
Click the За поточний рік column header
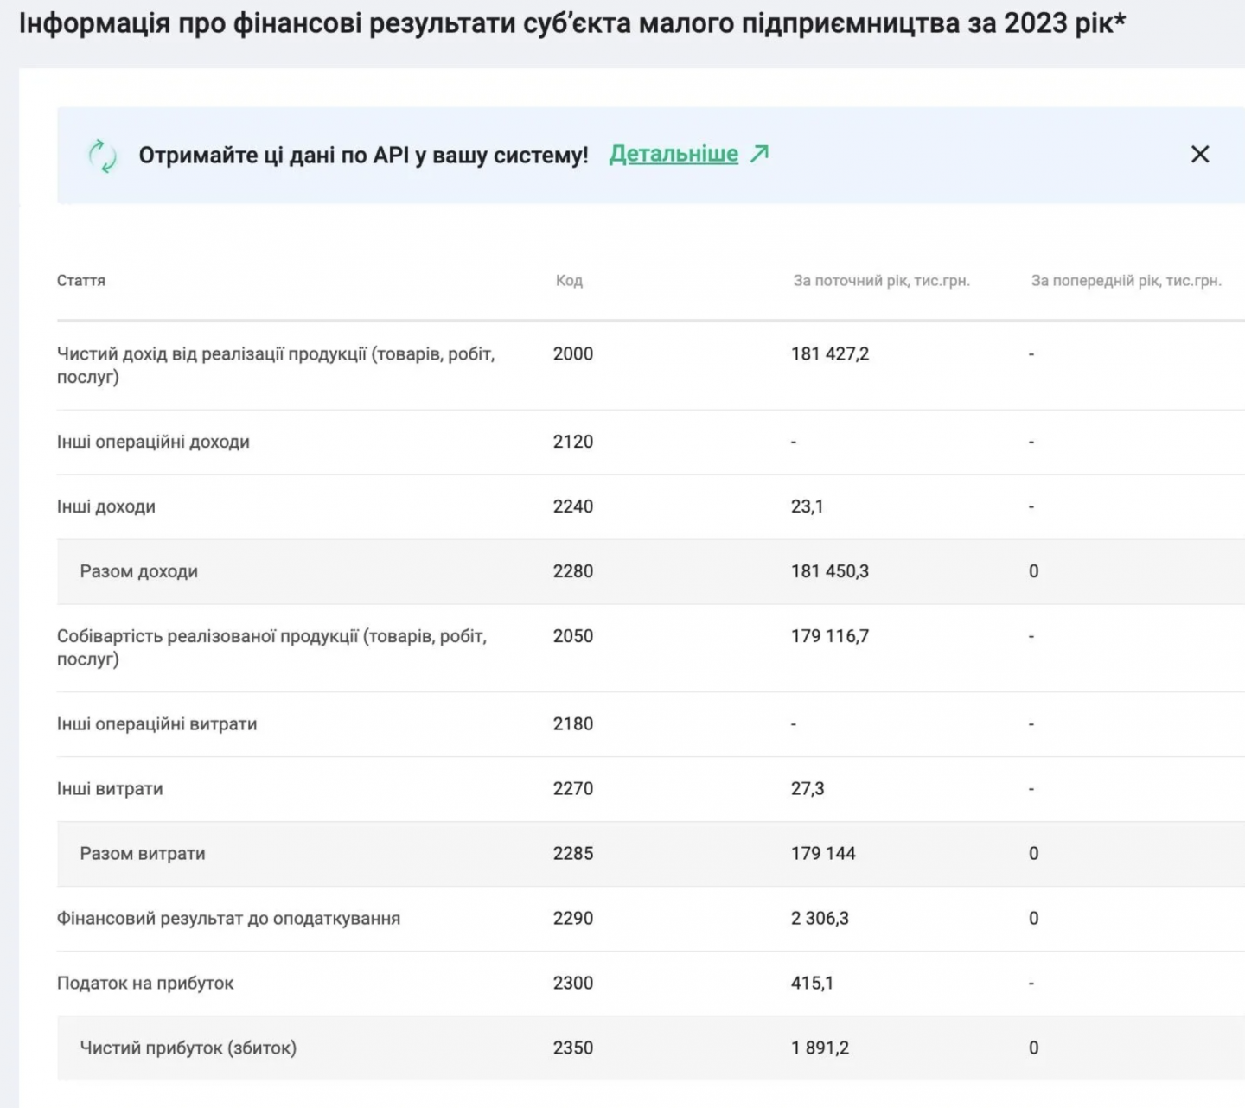[x=881, y=281]
